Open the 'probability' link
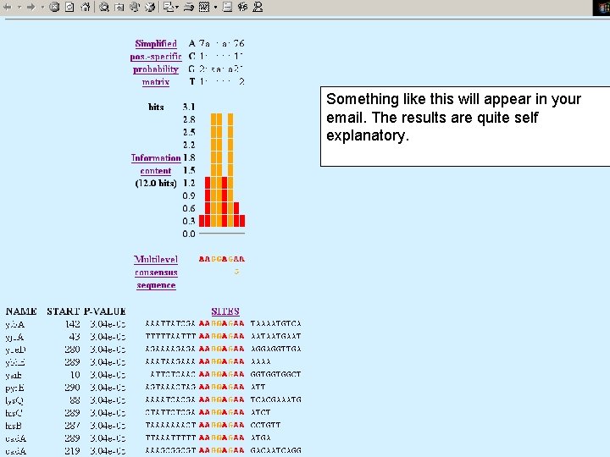This screenshot has height=457, width=610. pos(156,69)
